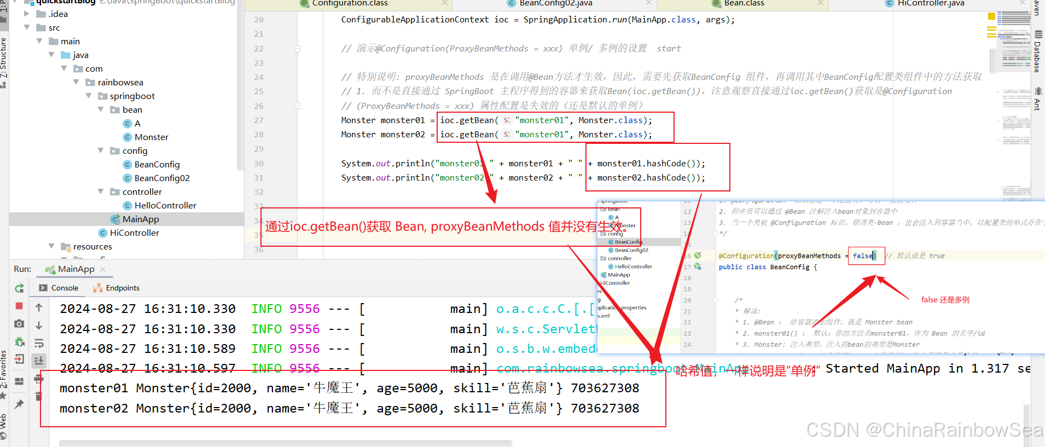Toggle code fold marker at line 26
The image size is (1045, 447).
pyautogui.click(x=298, y=106)
